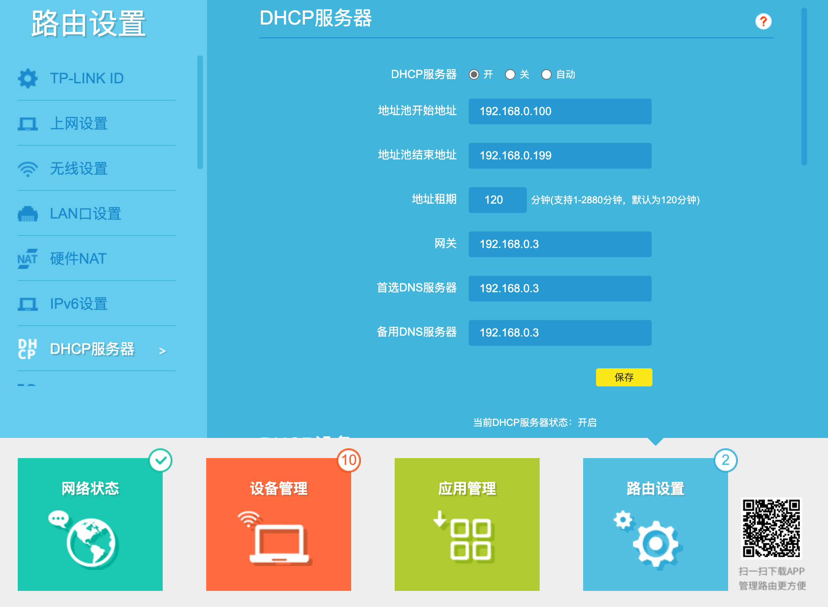
Task: Click the globe icon in 网络状态 tile
Action: [91, 543]
